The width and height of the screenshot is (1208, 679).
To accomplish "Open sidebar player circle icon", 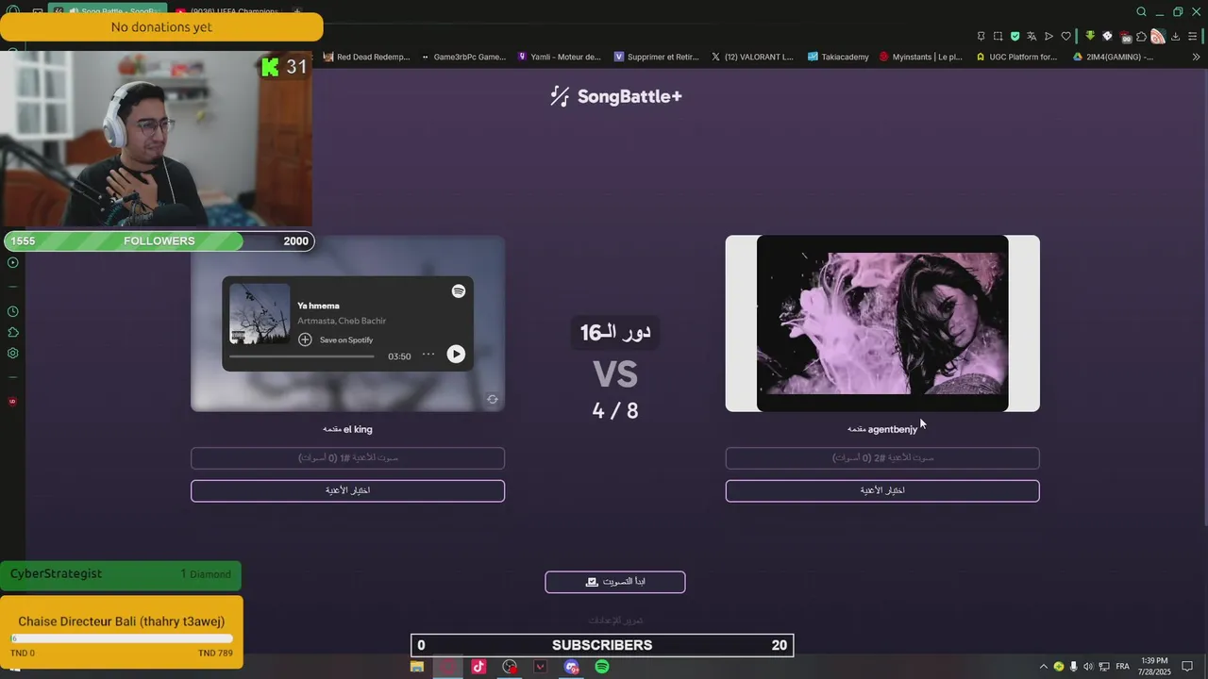I will [x=12, y=262].
